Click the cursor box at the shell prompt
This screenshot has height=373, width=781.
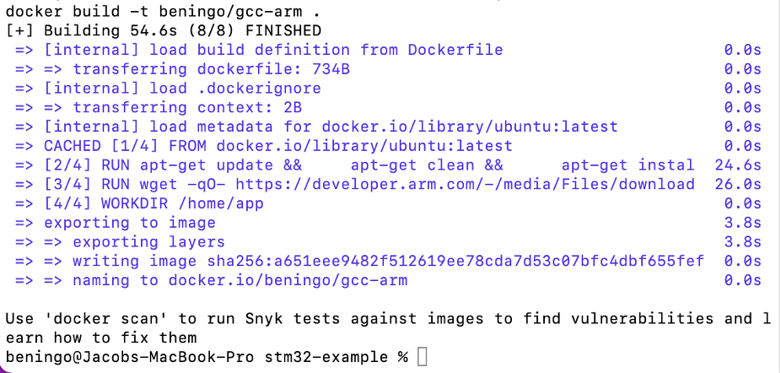tap(423, 358)
